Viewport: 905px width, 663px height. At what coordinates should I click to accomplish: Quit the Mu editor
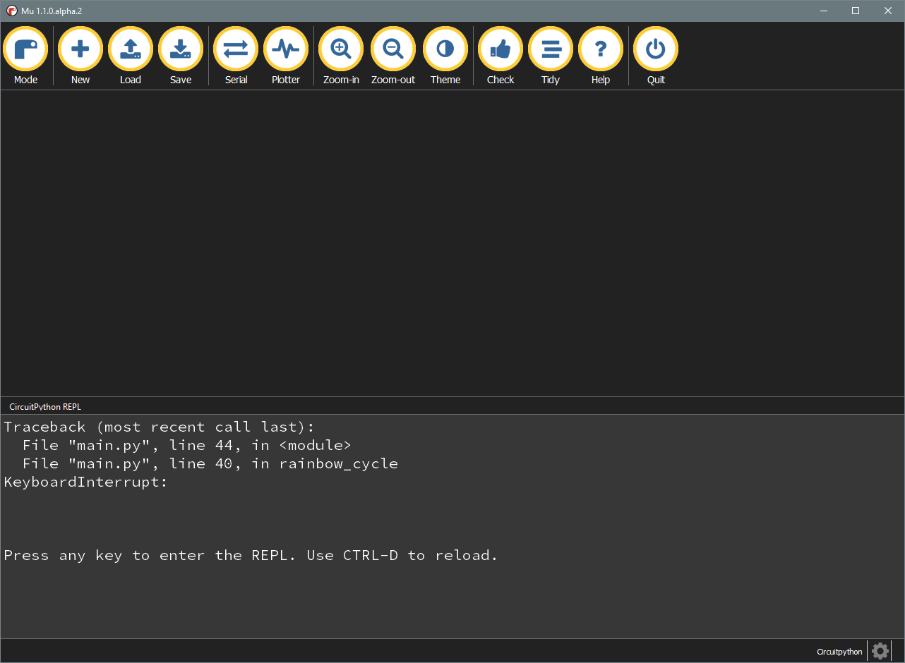point(656,56)
